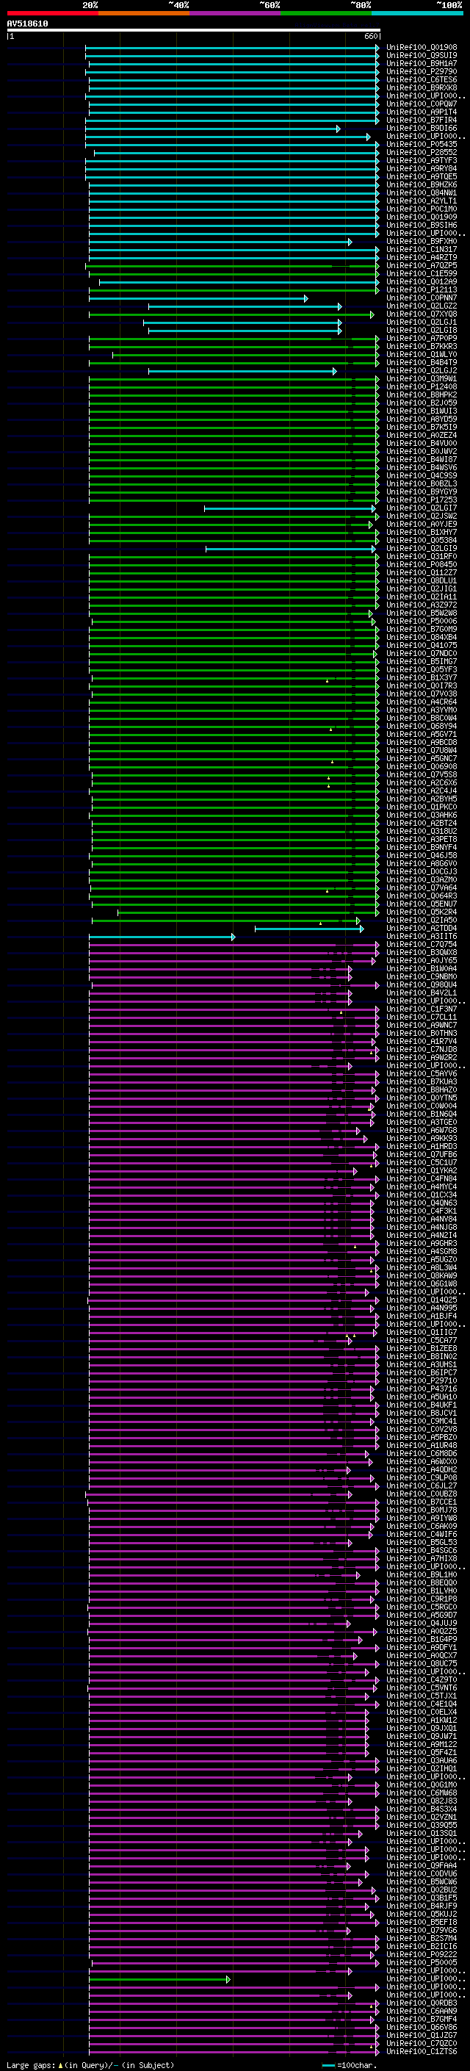Screen dimensions: 470x2071
Task: Click the =100char. scale legend
Action: (x=350, y=2065)
